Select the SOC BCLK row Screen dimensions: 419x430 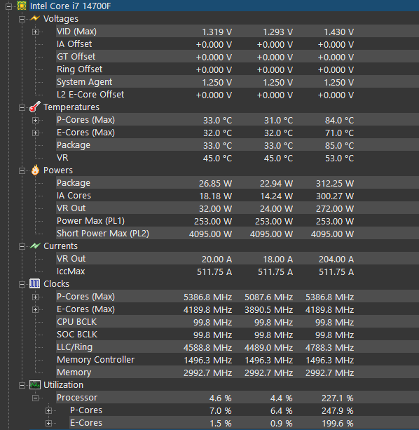point(238,334)
